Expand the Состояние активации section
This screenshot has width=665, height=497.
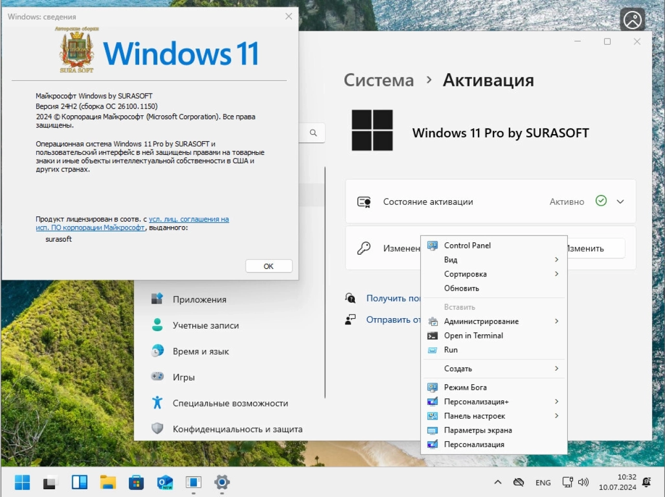click(620, 202)
